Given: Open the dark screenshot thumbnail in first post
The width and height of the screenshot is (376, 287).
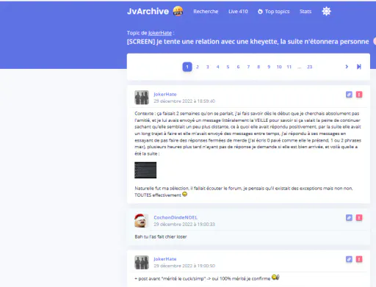Looking at the screenshot, I should [145, 170].
